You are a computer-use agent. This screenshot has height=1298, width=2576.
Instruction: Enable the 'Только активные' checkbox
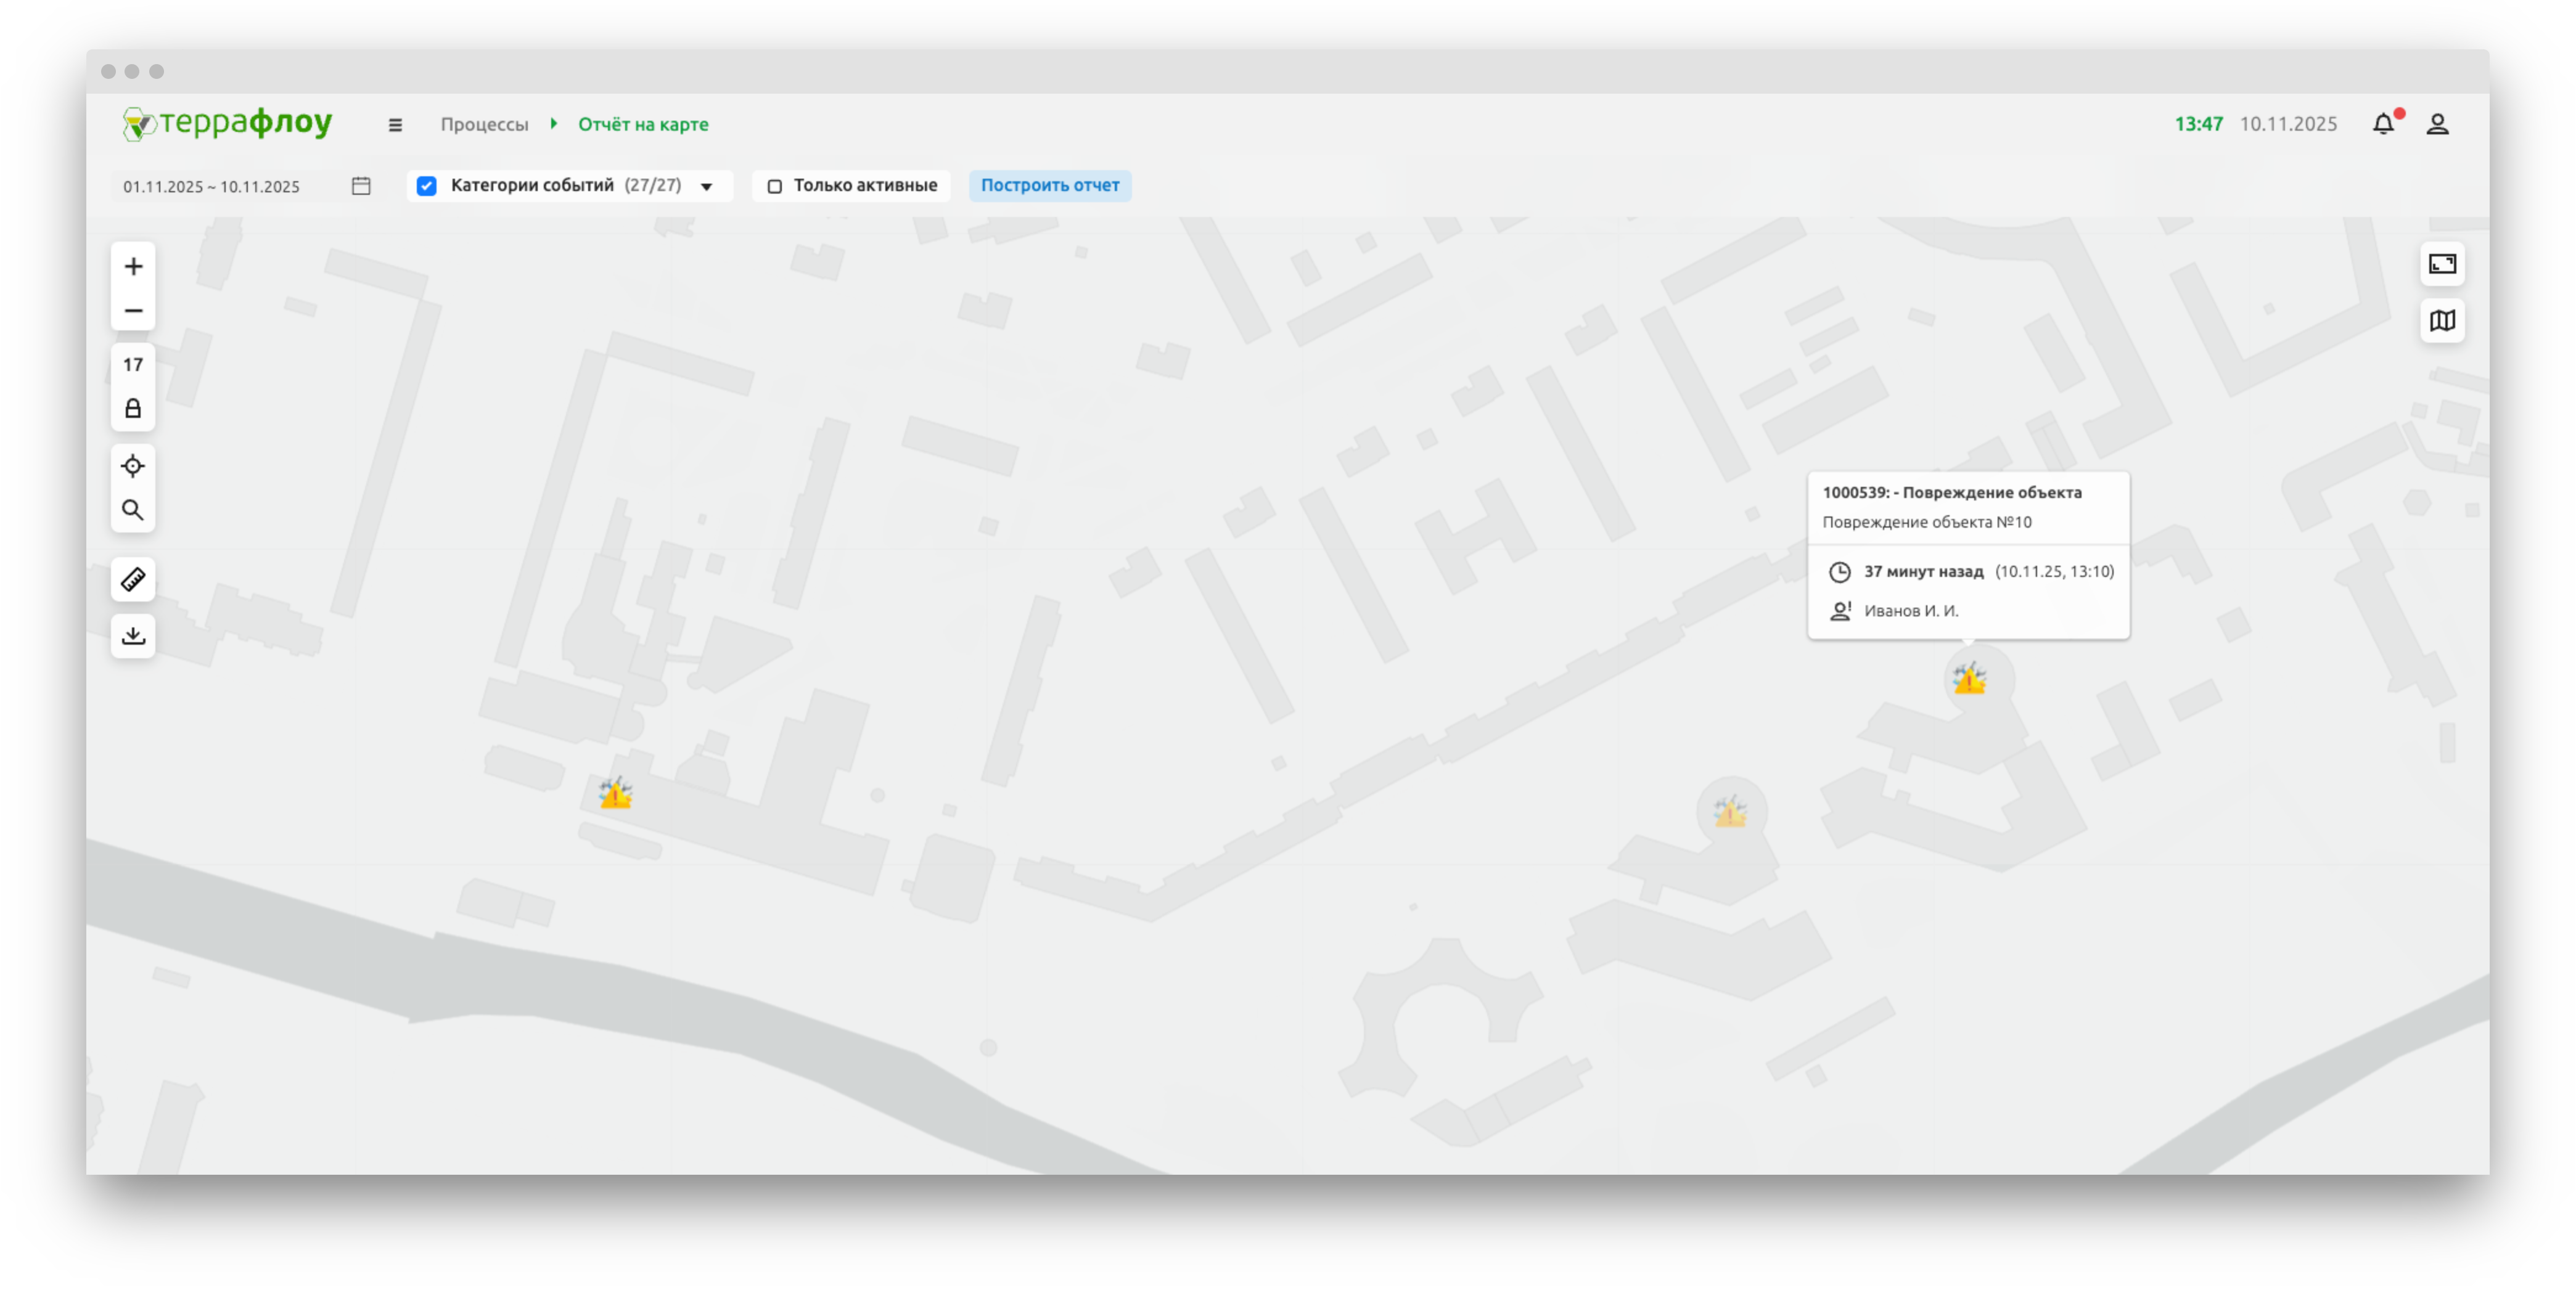[774, 186]
